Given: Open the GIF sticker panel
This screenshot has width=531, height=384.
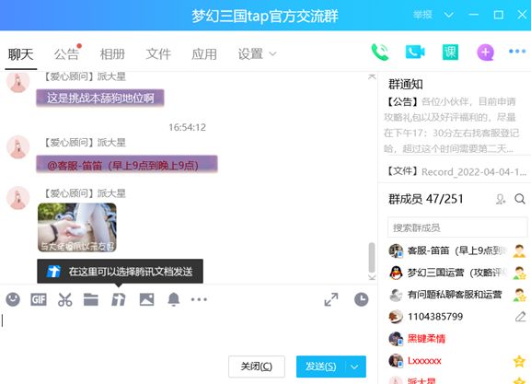Looking at the screenshot, I should coord(39,299).
